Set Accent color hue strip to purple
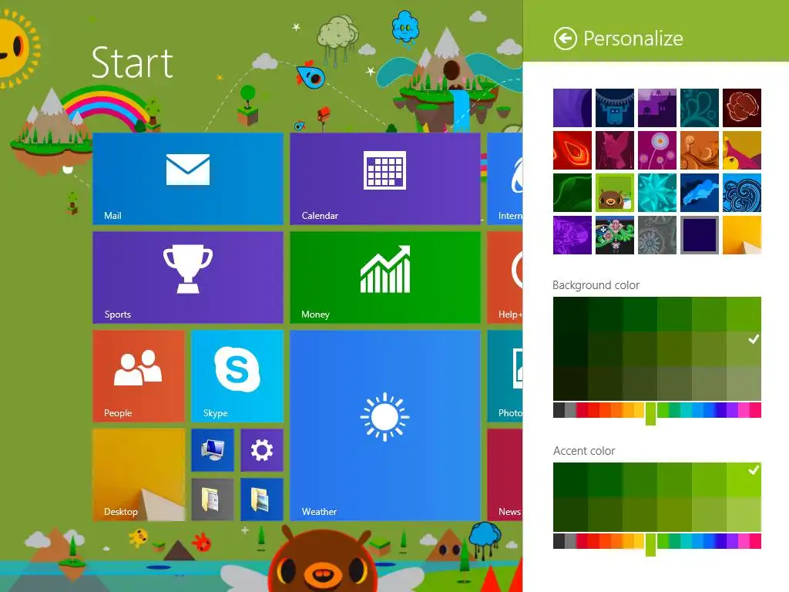The image size is (789, 592). [x=732, y=541]
